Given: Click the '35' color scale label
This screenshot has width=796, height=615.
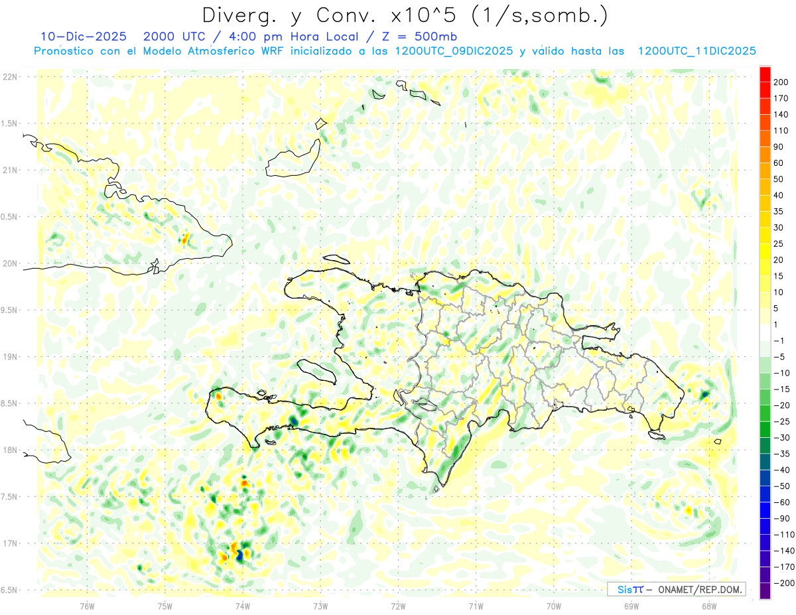Looking at the screenshot, I should click(x=779, y=212).
